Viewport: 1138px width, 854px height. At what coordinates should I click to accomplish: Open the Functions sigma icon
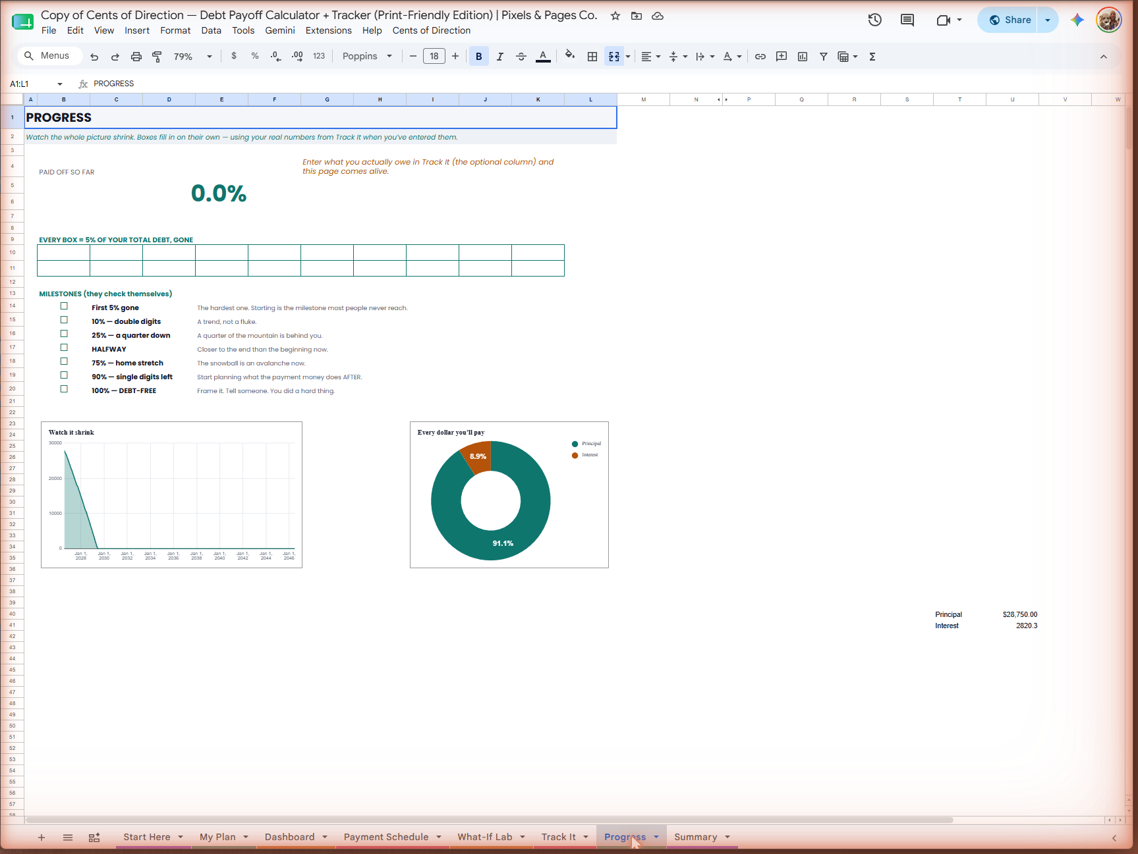(872, 57)
